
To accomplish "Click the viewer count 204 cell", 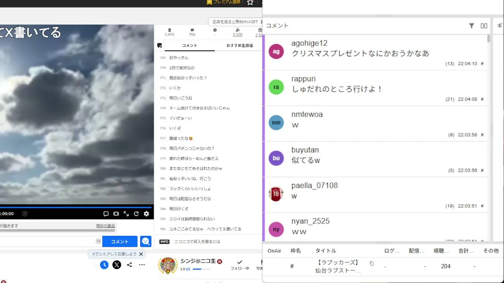I will pos(446,266).
